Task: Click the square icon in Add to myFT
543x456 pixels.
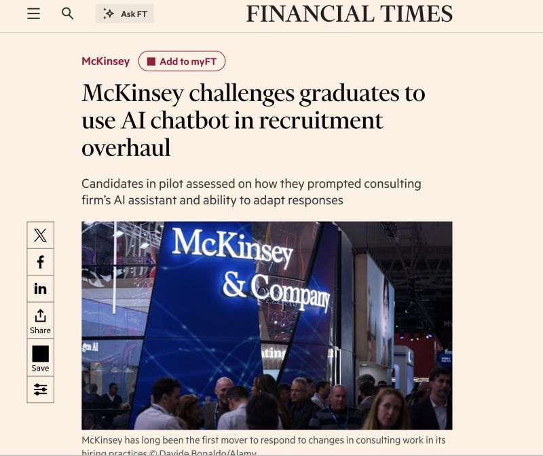Action: (151, 62)
